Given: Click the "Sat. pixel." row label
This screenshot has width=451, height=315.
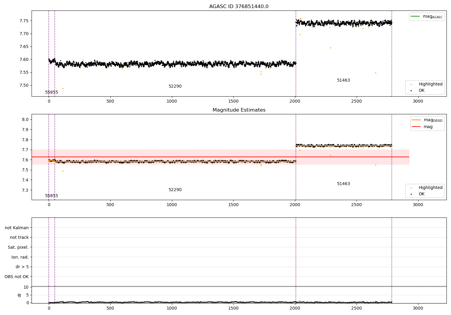Looking at the screenshot, I should pyautogui.click(x=18, y=247).
